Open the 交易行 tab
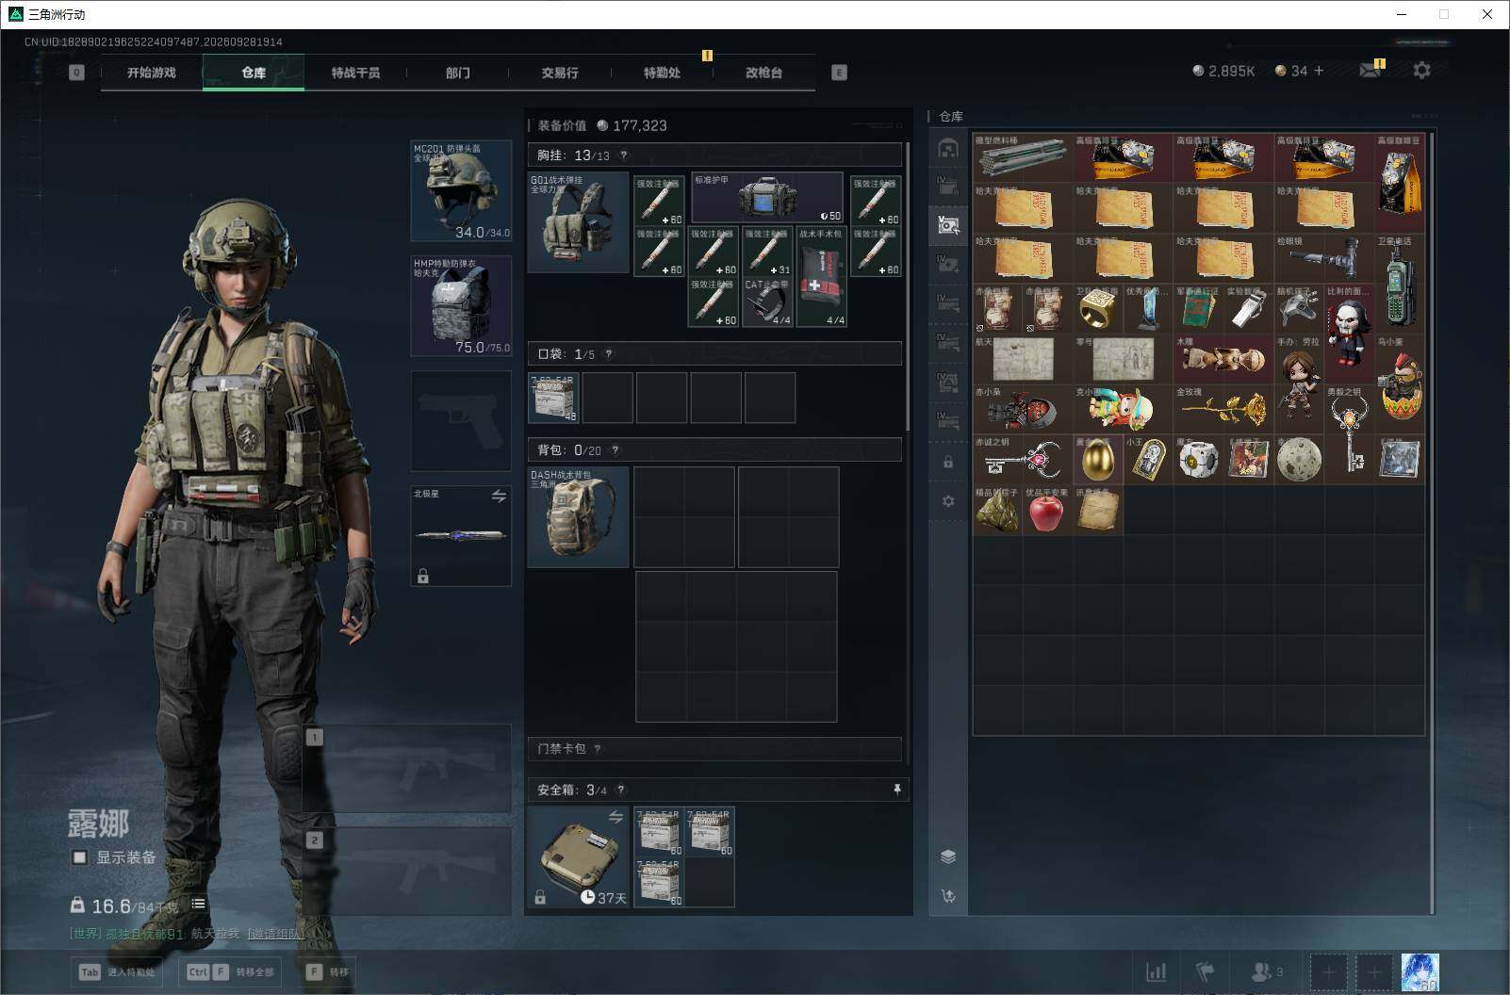Image resolution: width=1510 pixels, height=995 pixels. pos(560,73)
